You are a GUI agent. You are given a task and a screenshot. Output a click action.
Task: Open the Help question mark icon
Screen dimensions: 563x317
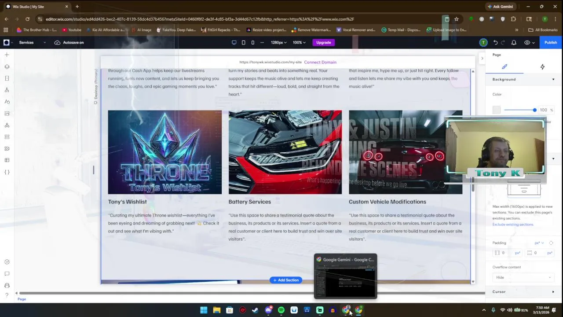pyautogui.click(x=7, y=295)
